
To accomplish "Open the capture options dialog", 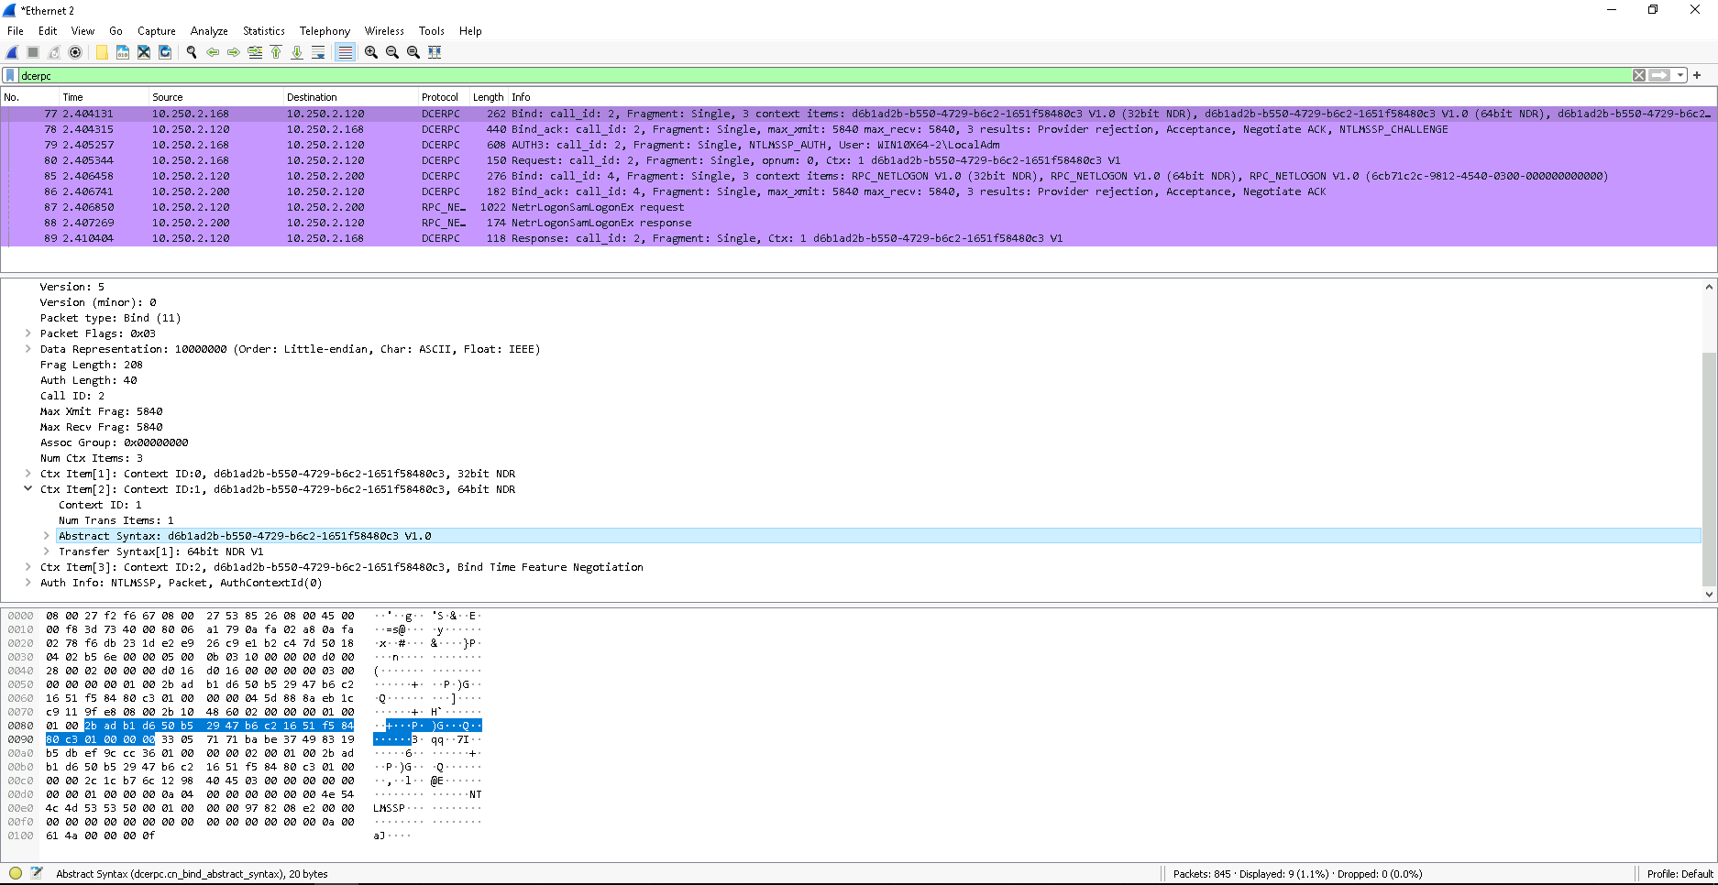I will pyautogui.click(x=76, y=52).
